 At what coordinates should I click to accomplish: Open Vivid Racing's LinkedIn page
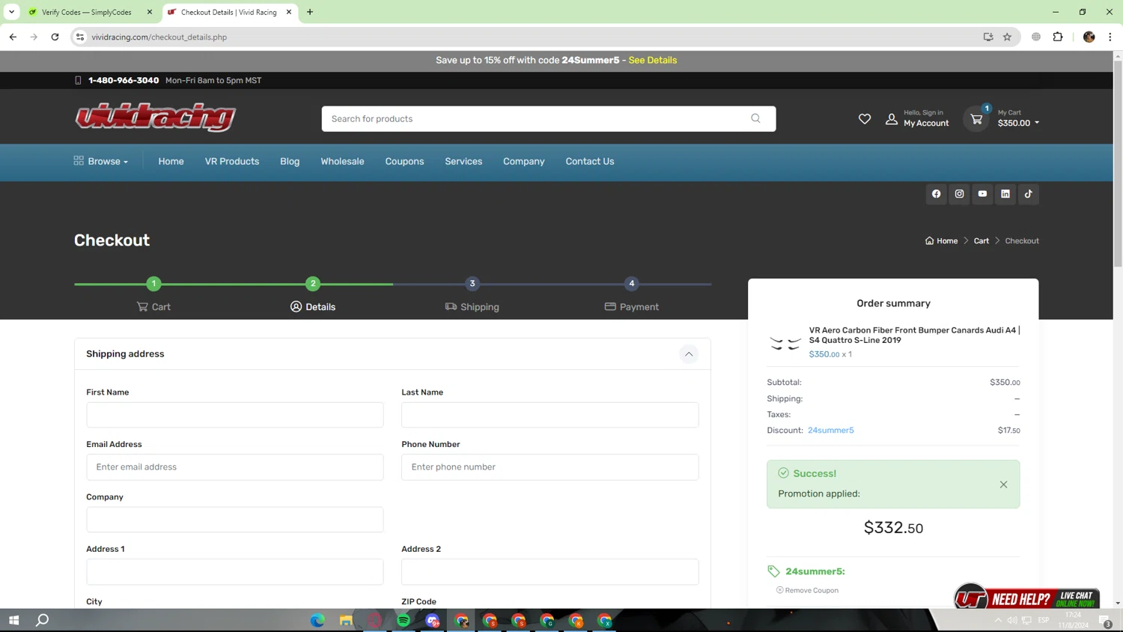coord(1005,194)
